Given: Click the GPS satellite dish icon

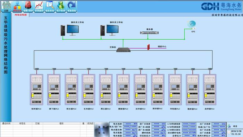Looking at the screenshot, I should (192, 25).
